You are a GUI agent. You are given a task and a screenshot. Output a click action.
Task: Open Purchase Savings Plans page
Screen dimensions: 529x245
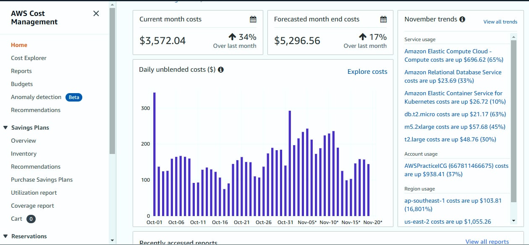pos(42,180)
